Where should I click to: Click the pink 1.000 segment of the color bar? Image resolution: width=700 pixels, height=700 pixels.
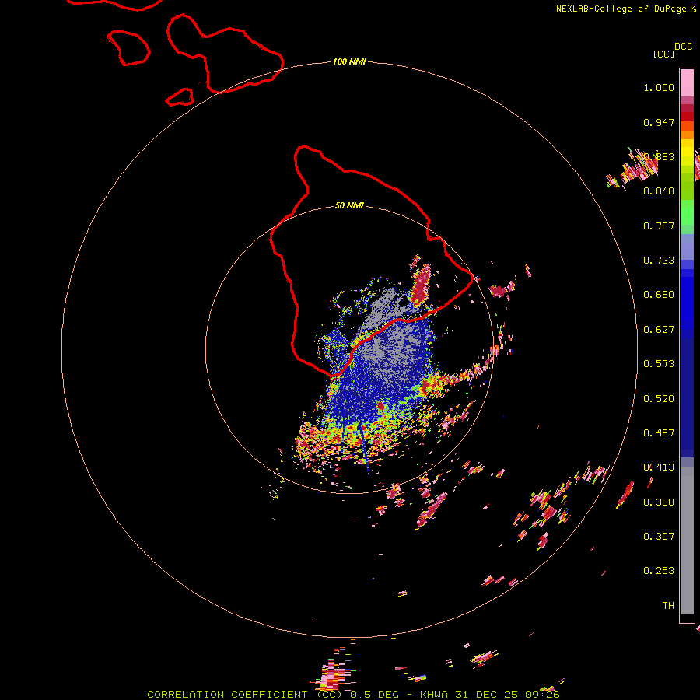click(687, 82)
